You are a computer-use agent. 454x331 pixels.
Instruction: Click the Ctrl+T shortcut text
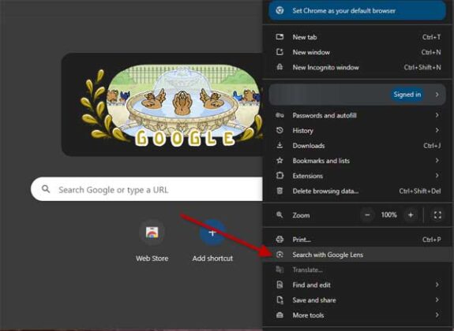pos(431,37)
